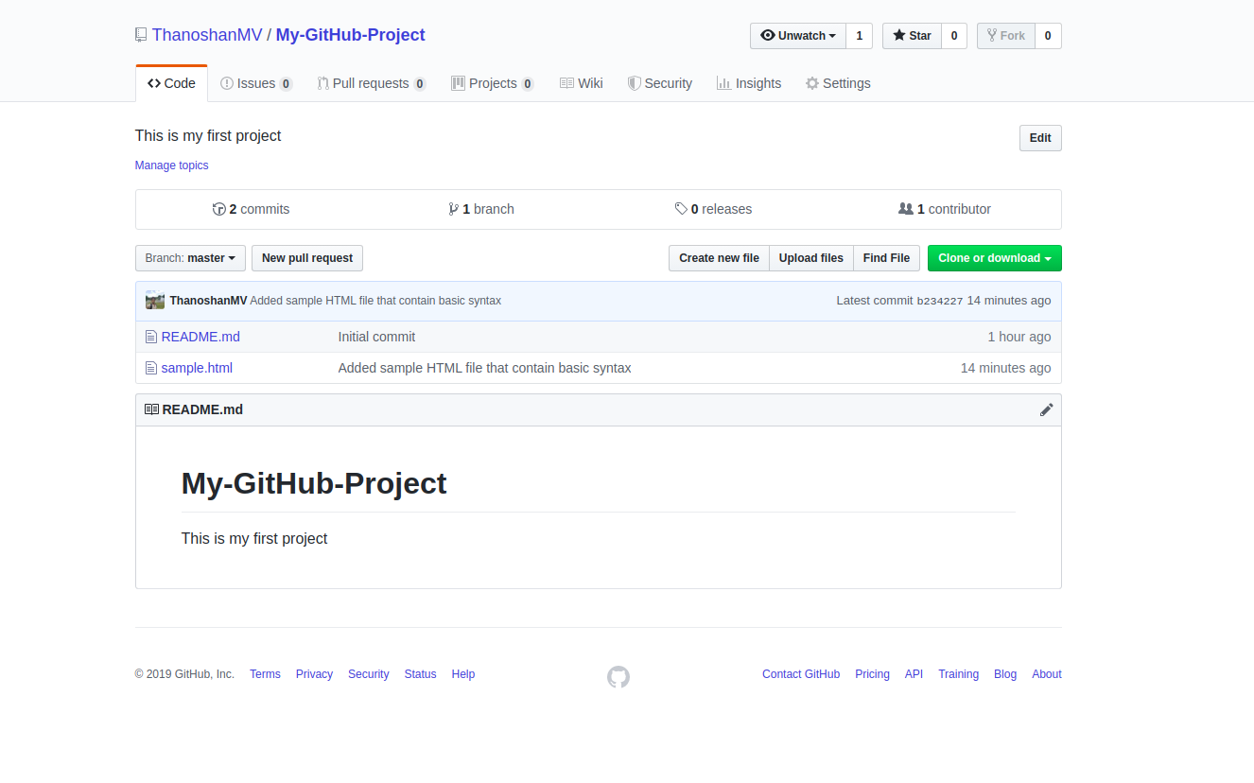1254x783 pixels.
Task: Open the Branch: master dropdown
Action: point(190,258)
